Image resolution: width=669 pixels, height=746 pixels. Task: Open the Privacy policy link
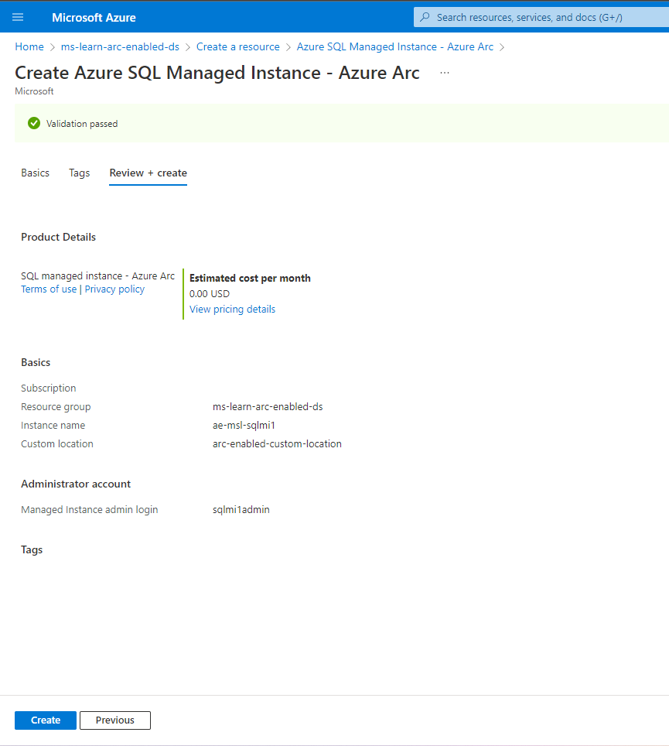[x=114, y=289]
